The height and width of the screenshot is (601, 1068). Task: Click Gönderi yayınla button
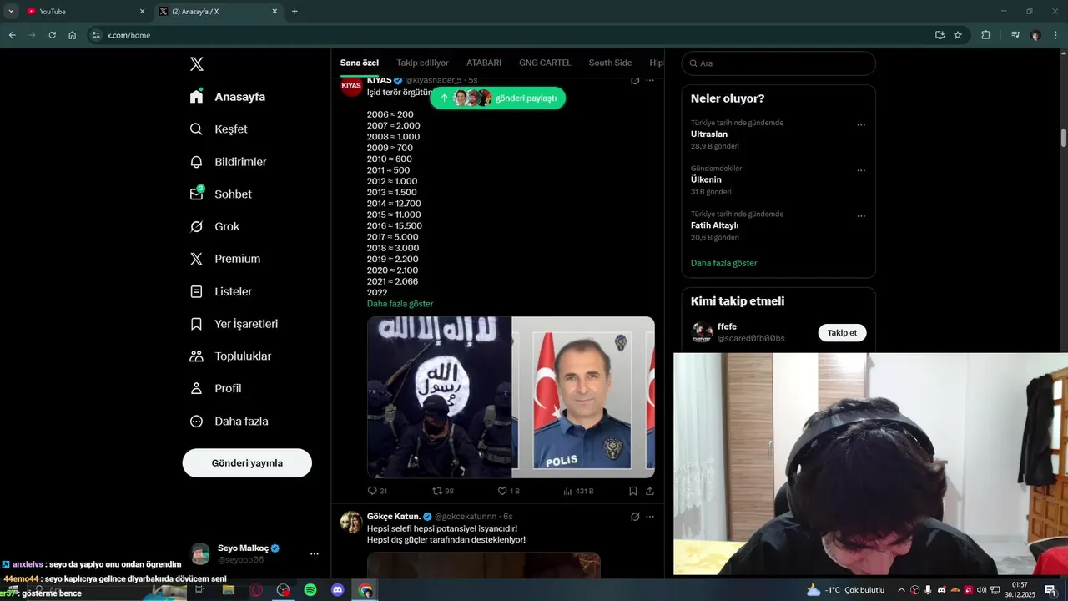[x=247, y=462]
